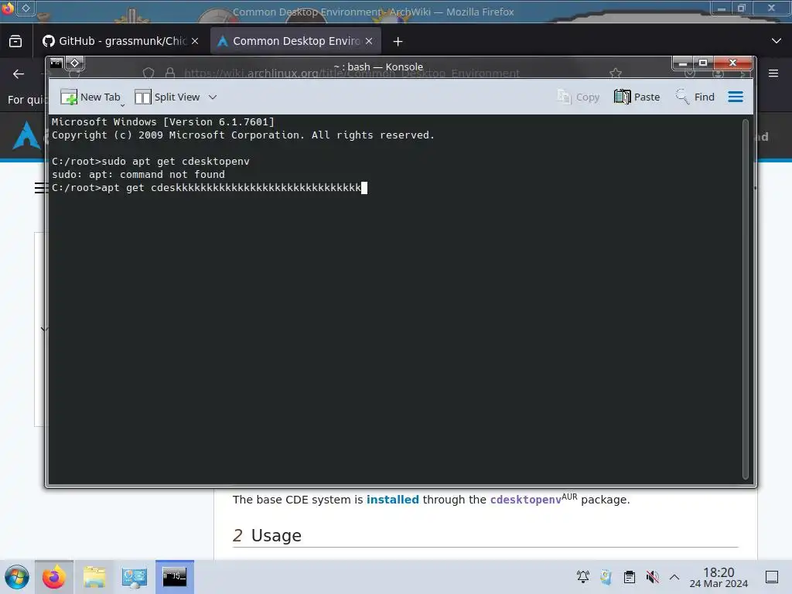Select the Common Desktop Environment Firefox tab
792x594 pixels.
[x=295, y=41]
